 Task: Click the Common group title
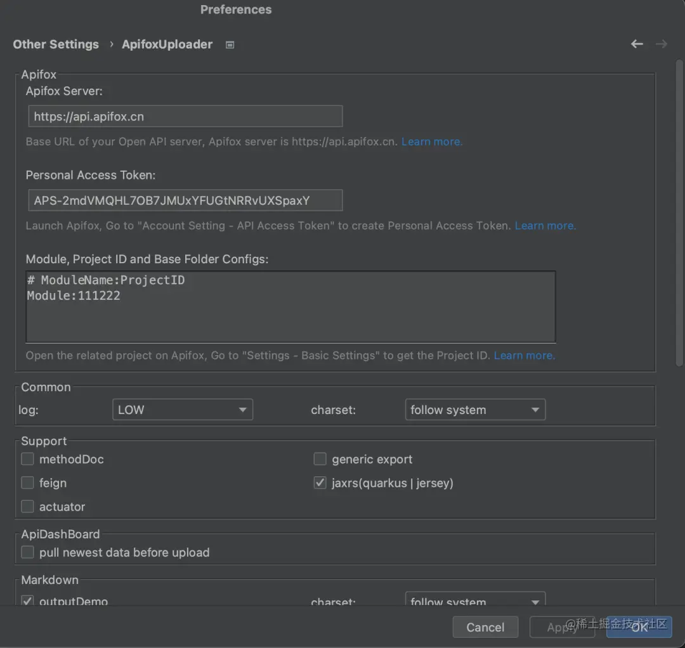pyautogui.click(x=46, y=387)
